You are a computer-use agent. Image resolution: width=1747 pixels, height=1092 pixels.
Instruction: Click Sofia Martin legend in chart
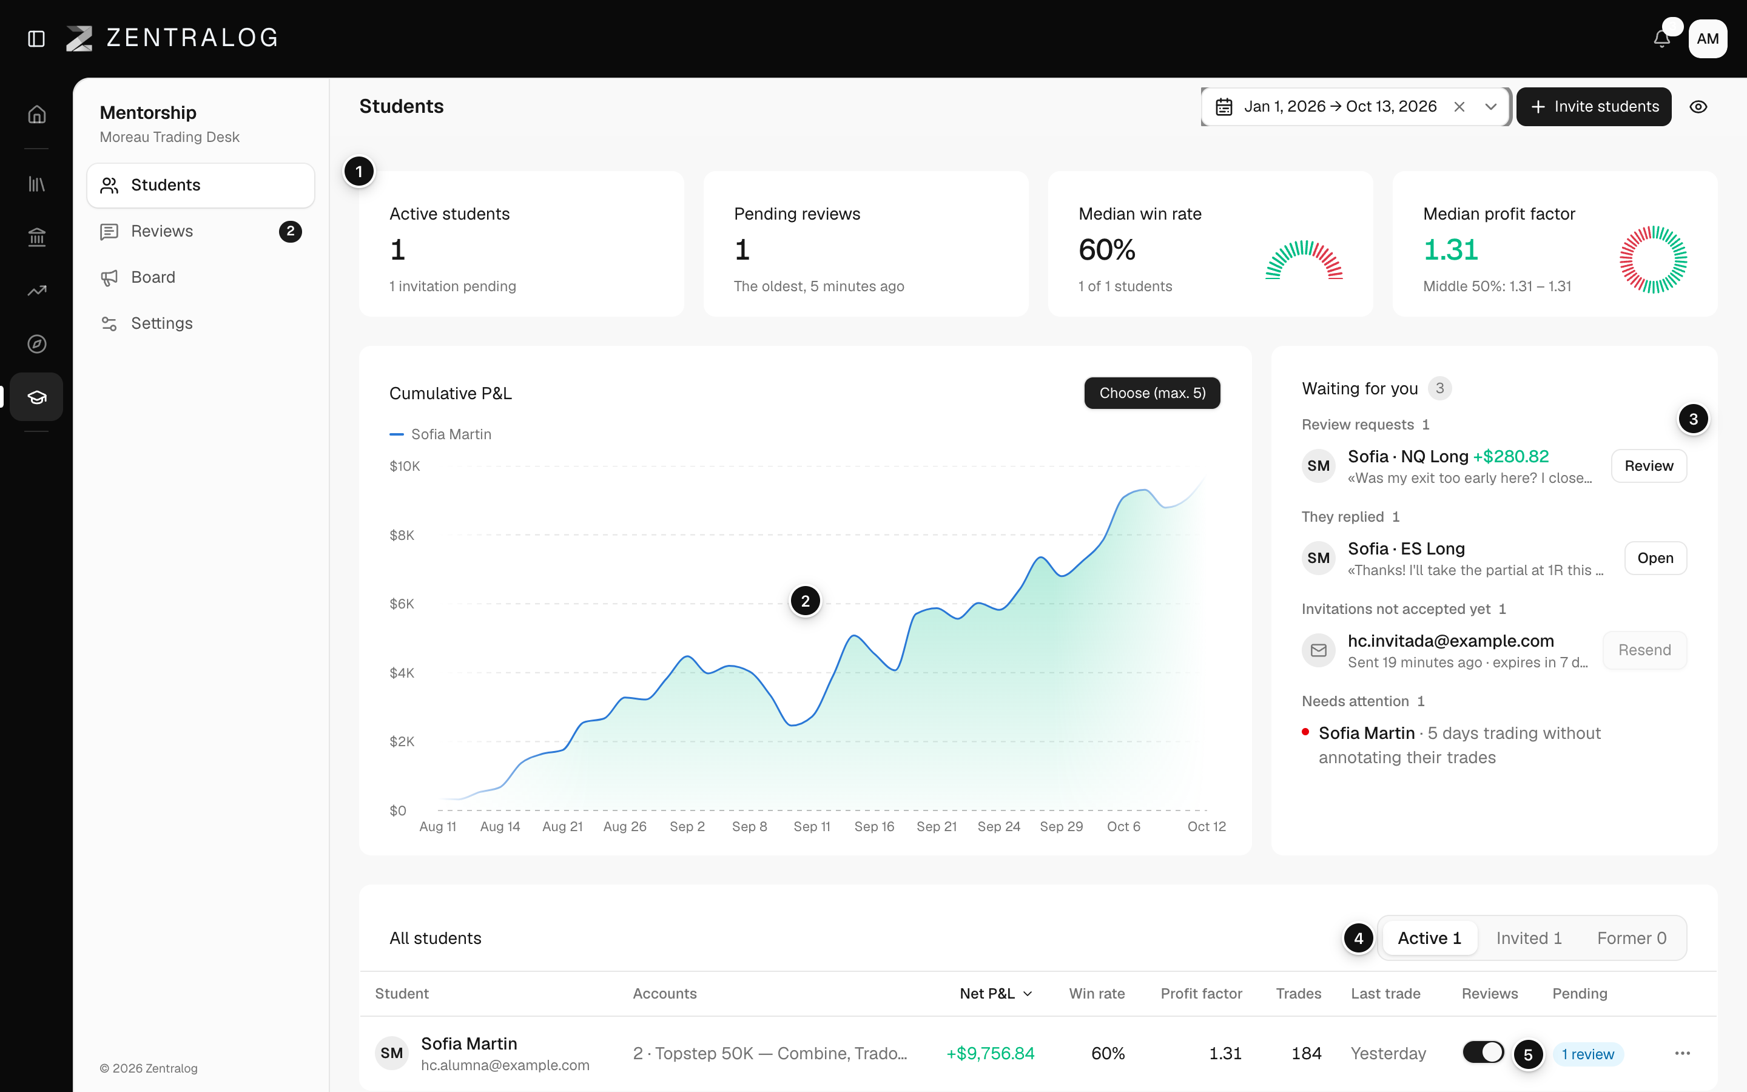[x=440, y=434]
